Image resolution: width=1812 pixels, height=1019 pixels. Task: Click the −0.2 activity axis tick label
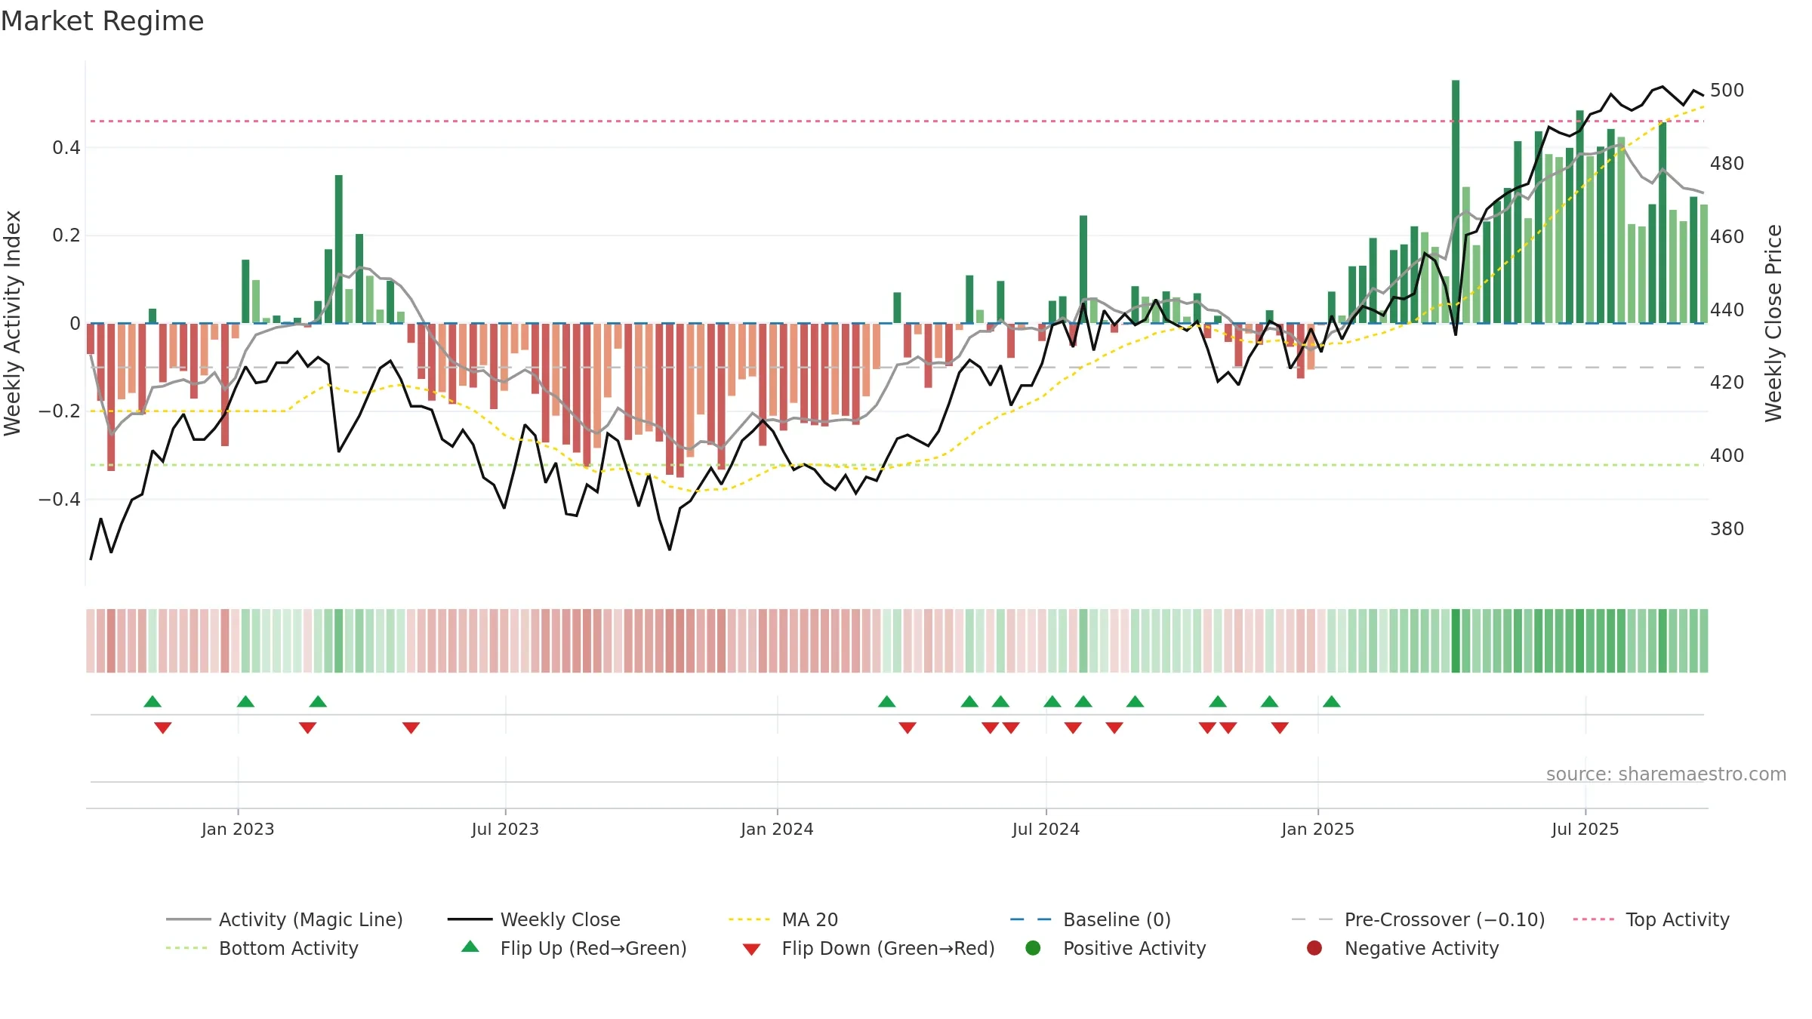(x=60, y=411)
